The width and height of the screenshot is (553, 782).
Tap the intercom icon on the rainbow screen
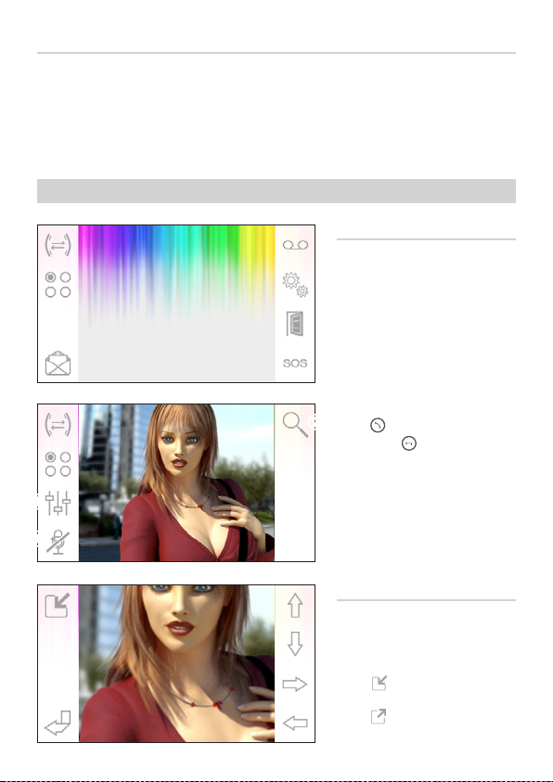(58, 245)
